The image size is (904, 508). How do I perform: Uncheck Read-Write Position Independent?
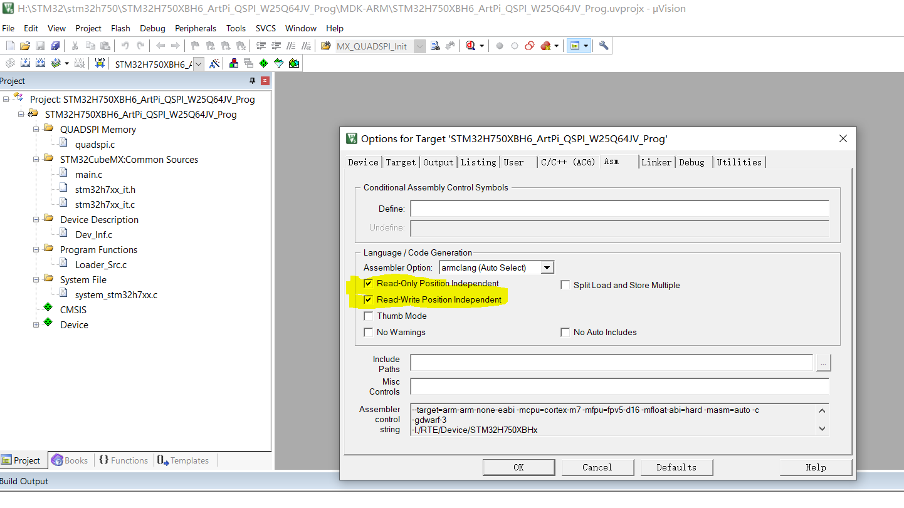coord(368,300)
